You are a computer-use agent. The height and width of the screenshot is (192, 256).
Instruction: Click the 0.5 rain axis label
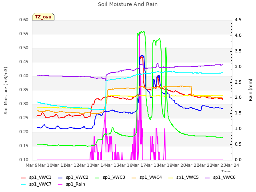(238, 144)
